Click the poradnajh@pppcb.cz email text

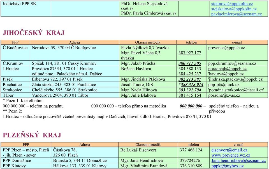pyautogui.click(x=228, y=69)
